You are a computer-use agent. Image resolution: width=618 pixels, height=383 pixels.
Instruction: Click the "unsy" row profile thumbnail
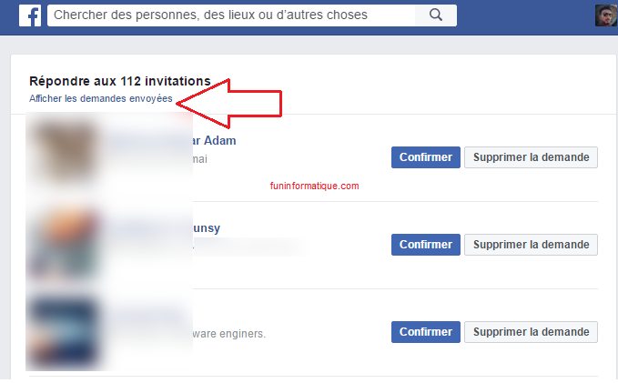click(62, 243)
